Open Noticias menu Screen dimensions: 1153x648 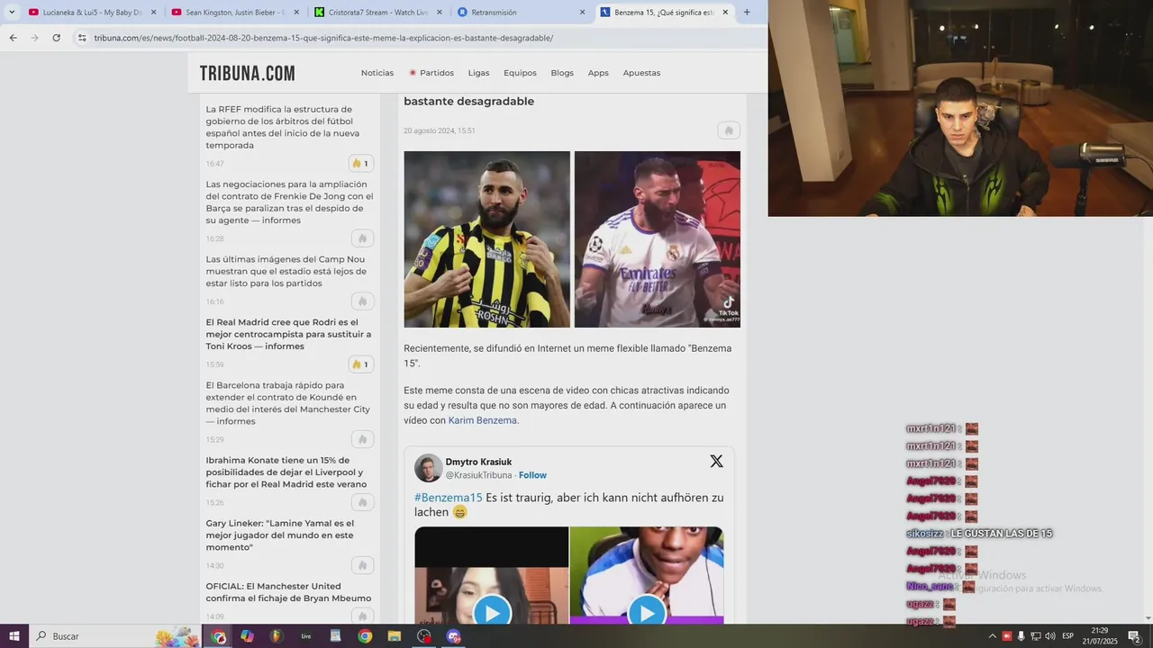377,73
